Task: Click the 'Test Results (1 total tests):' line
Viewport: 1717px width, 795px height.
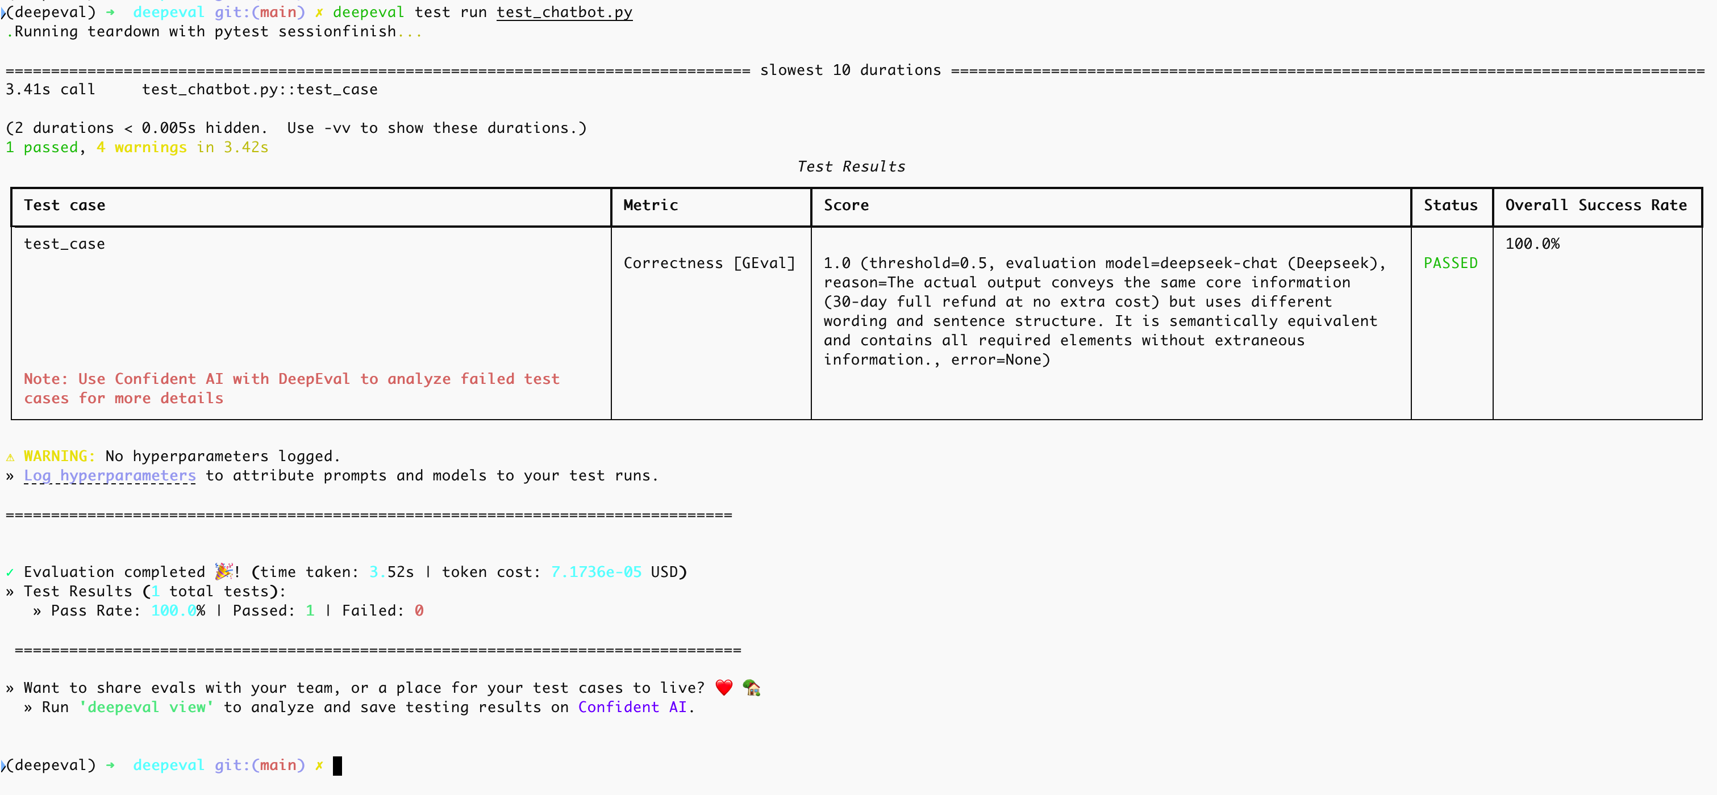Action: click(155, 591)
